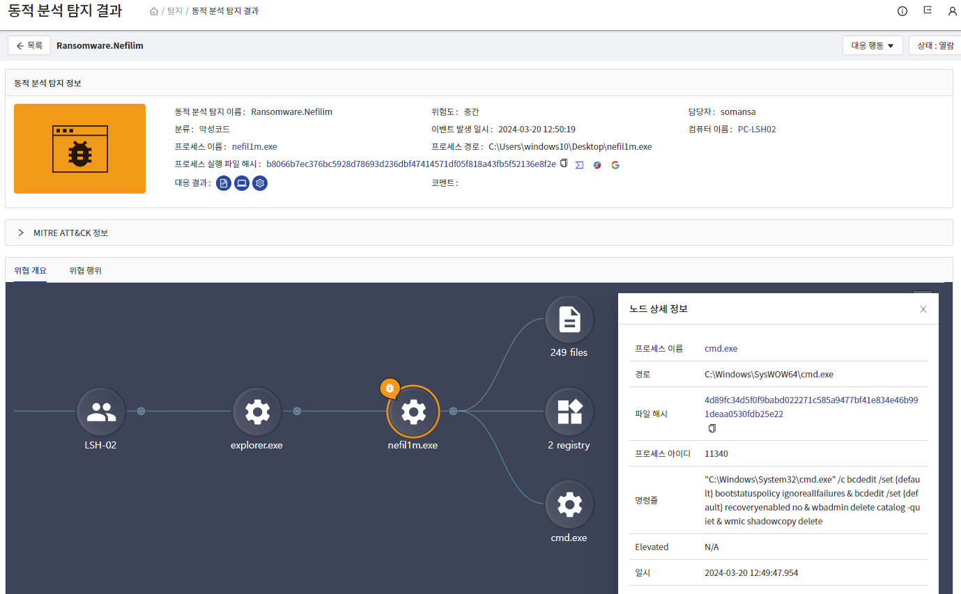Switch to the 위협 행위 tab
Image resolution: width=961 pixels, height=594 pixels.
pyautogui.click(x=85, y=270)
